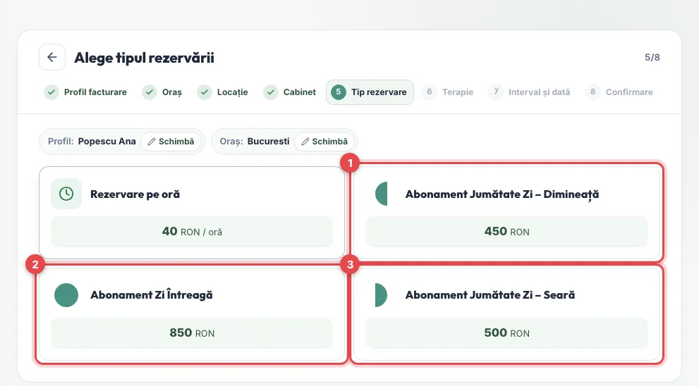This screenshot has height=386, width=699.
Task: Click the pencil icon next to Bucuresti
Action: 305,142
